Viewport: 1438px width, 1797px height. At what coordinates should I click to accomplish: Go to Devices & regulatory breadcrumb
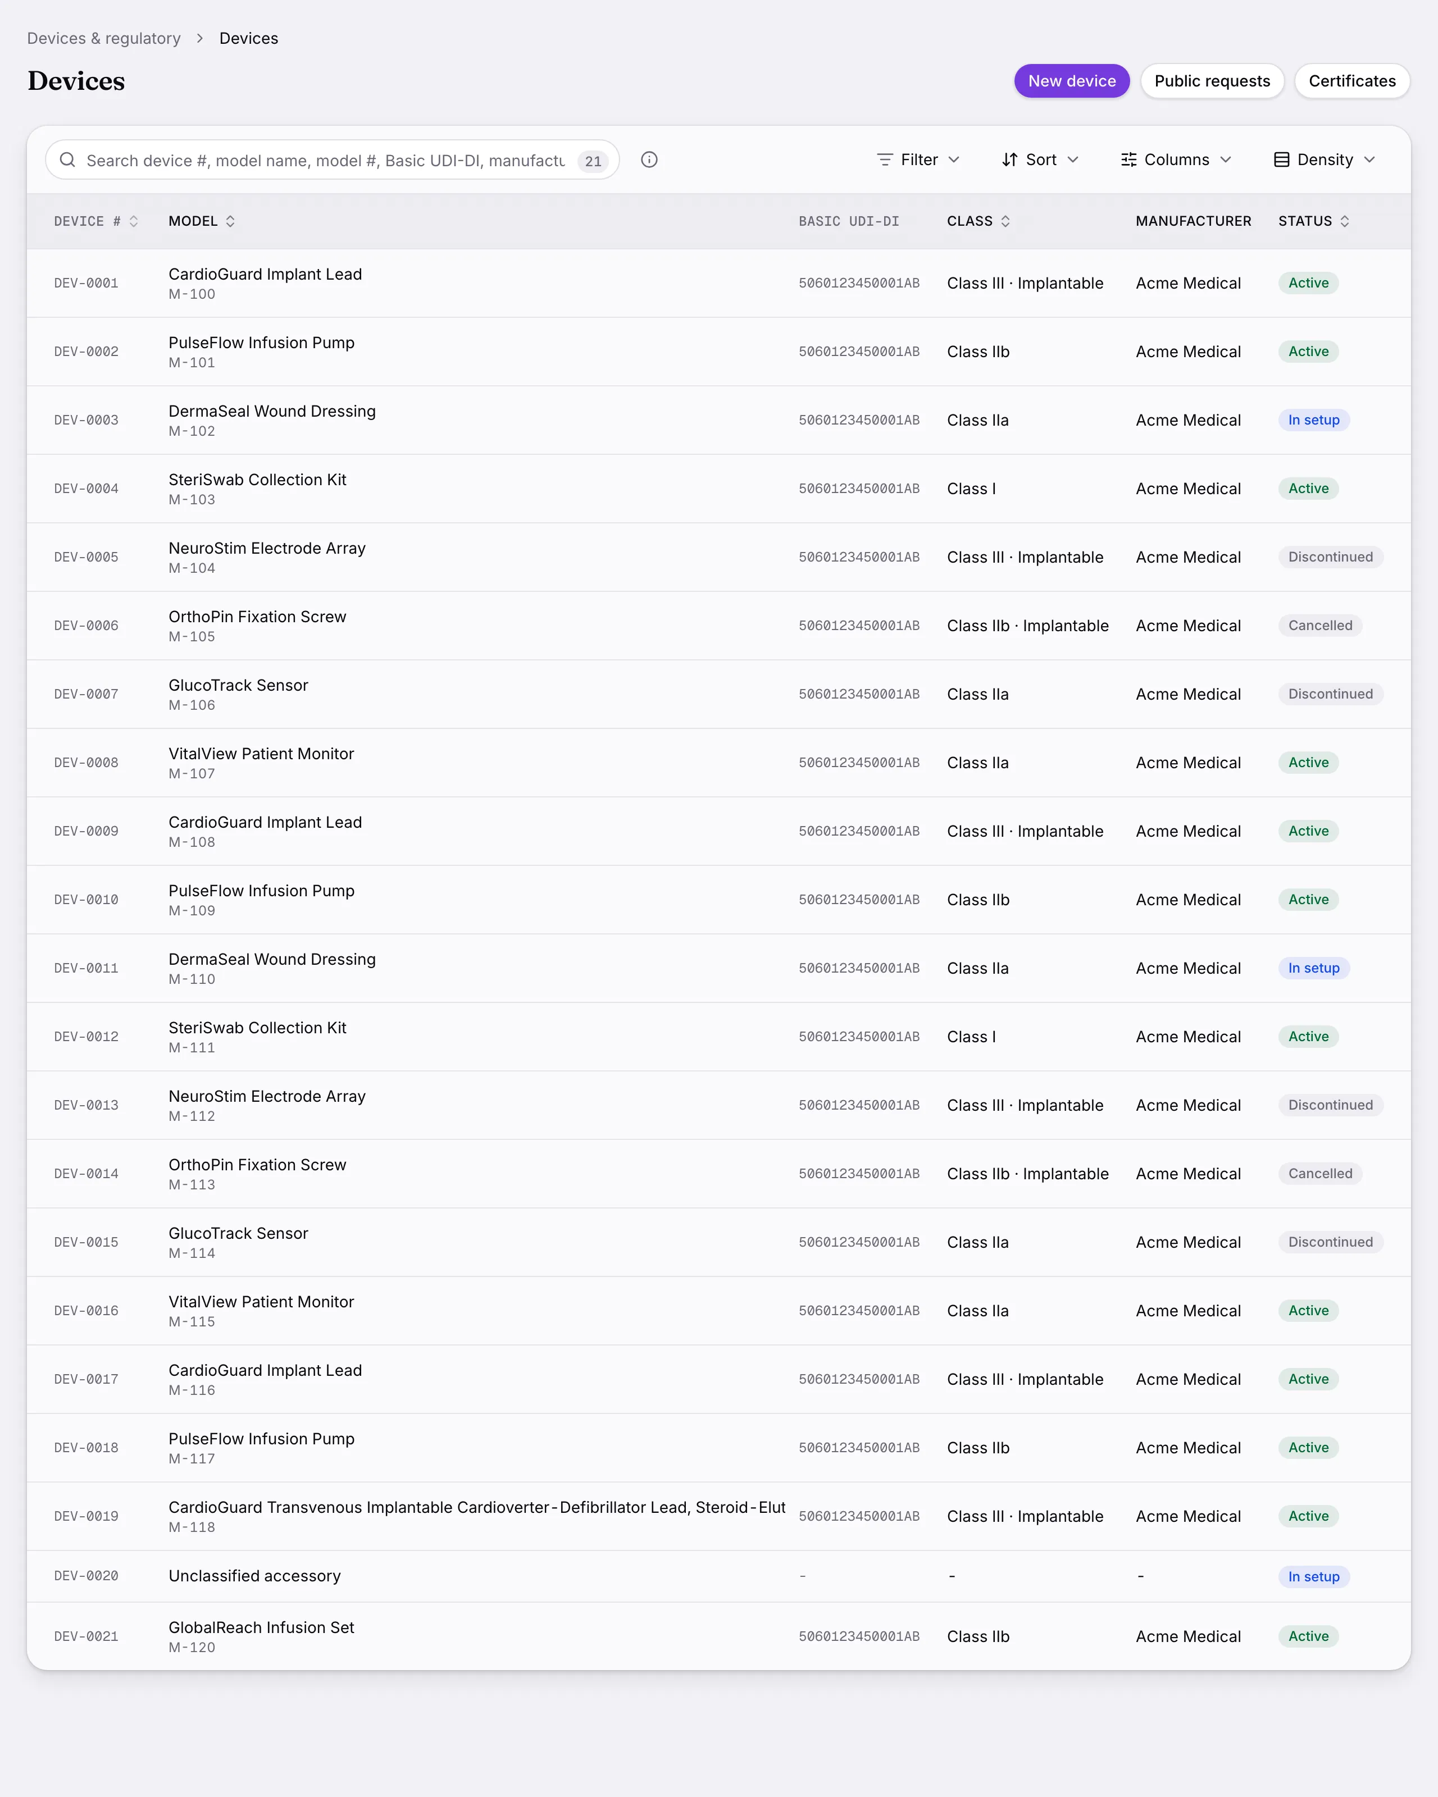click(x=104, y=38)
